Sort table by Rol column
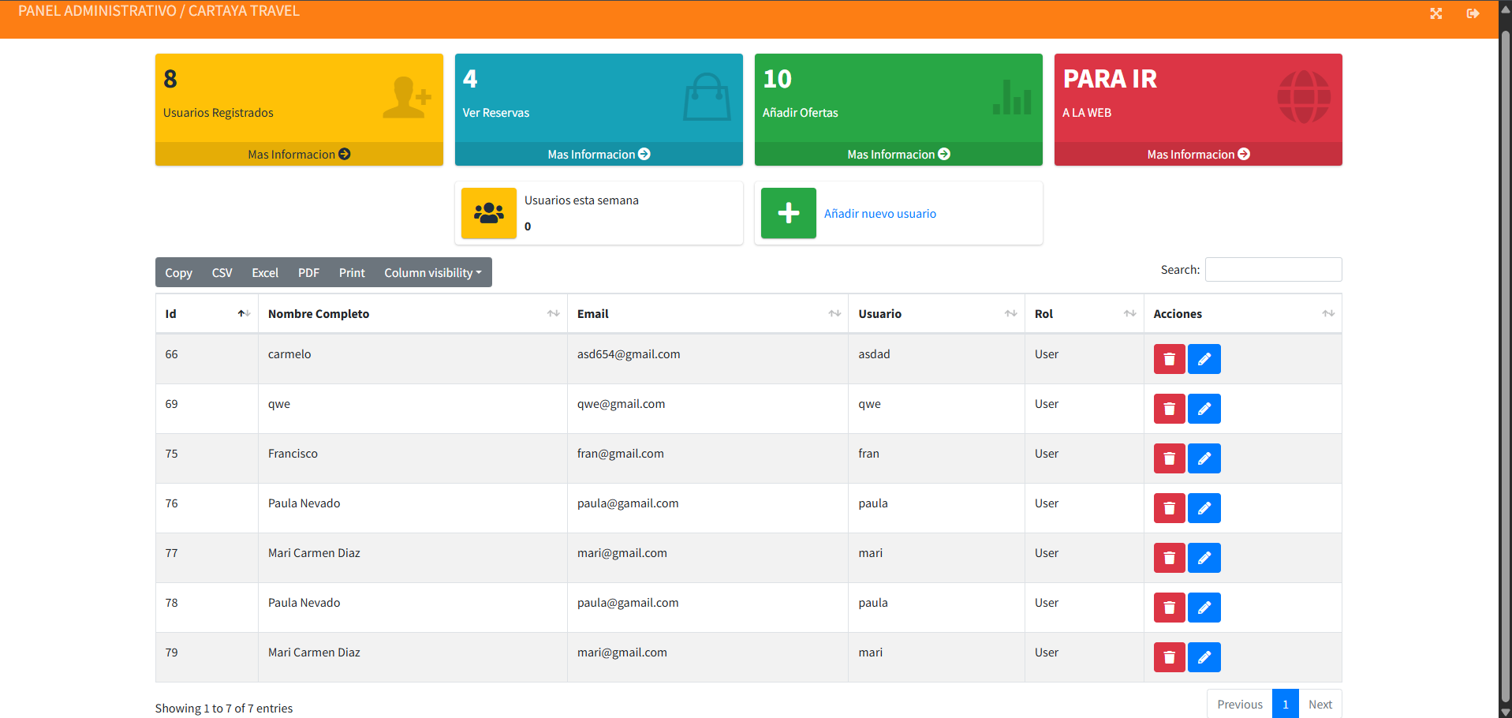This screenshot has width=1512, height=718. (x=1085, y=314)
